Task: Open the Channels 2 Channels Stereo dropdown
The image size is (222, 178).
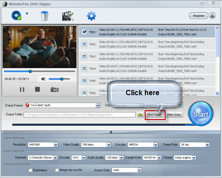Action: pos(55,158)
